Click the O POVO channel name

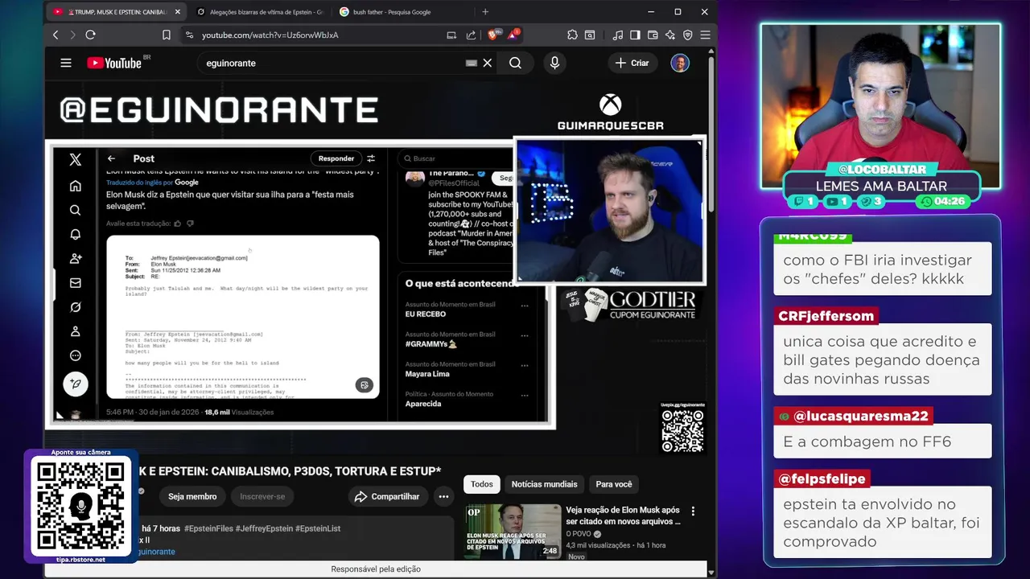pyautogui.click(x=578, y=534)
